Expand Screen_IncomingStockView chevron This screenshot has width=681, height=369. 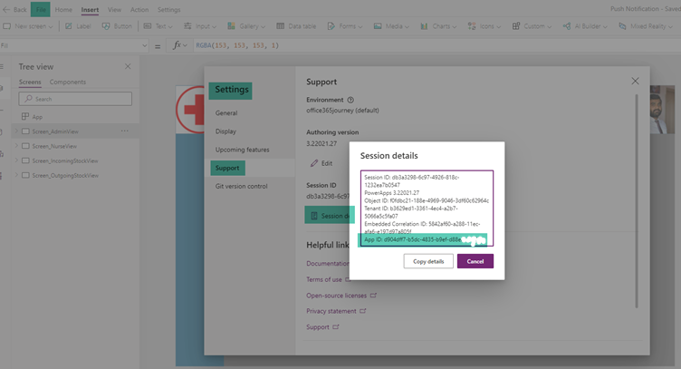[16, 160]
